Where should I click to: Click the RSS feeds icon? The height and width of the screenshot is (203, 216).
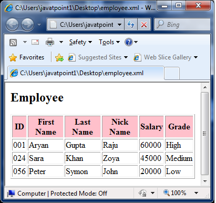[x=13, y=43]
